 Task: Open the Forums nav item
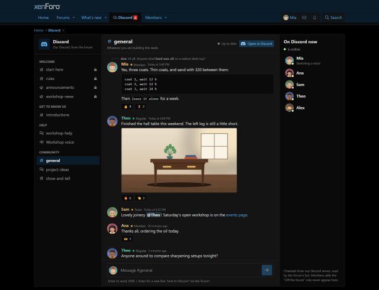click(x=63, y=17)
